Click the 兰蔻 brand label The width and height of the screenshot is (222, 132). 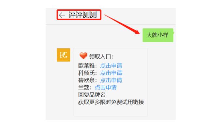pos(84,88)
